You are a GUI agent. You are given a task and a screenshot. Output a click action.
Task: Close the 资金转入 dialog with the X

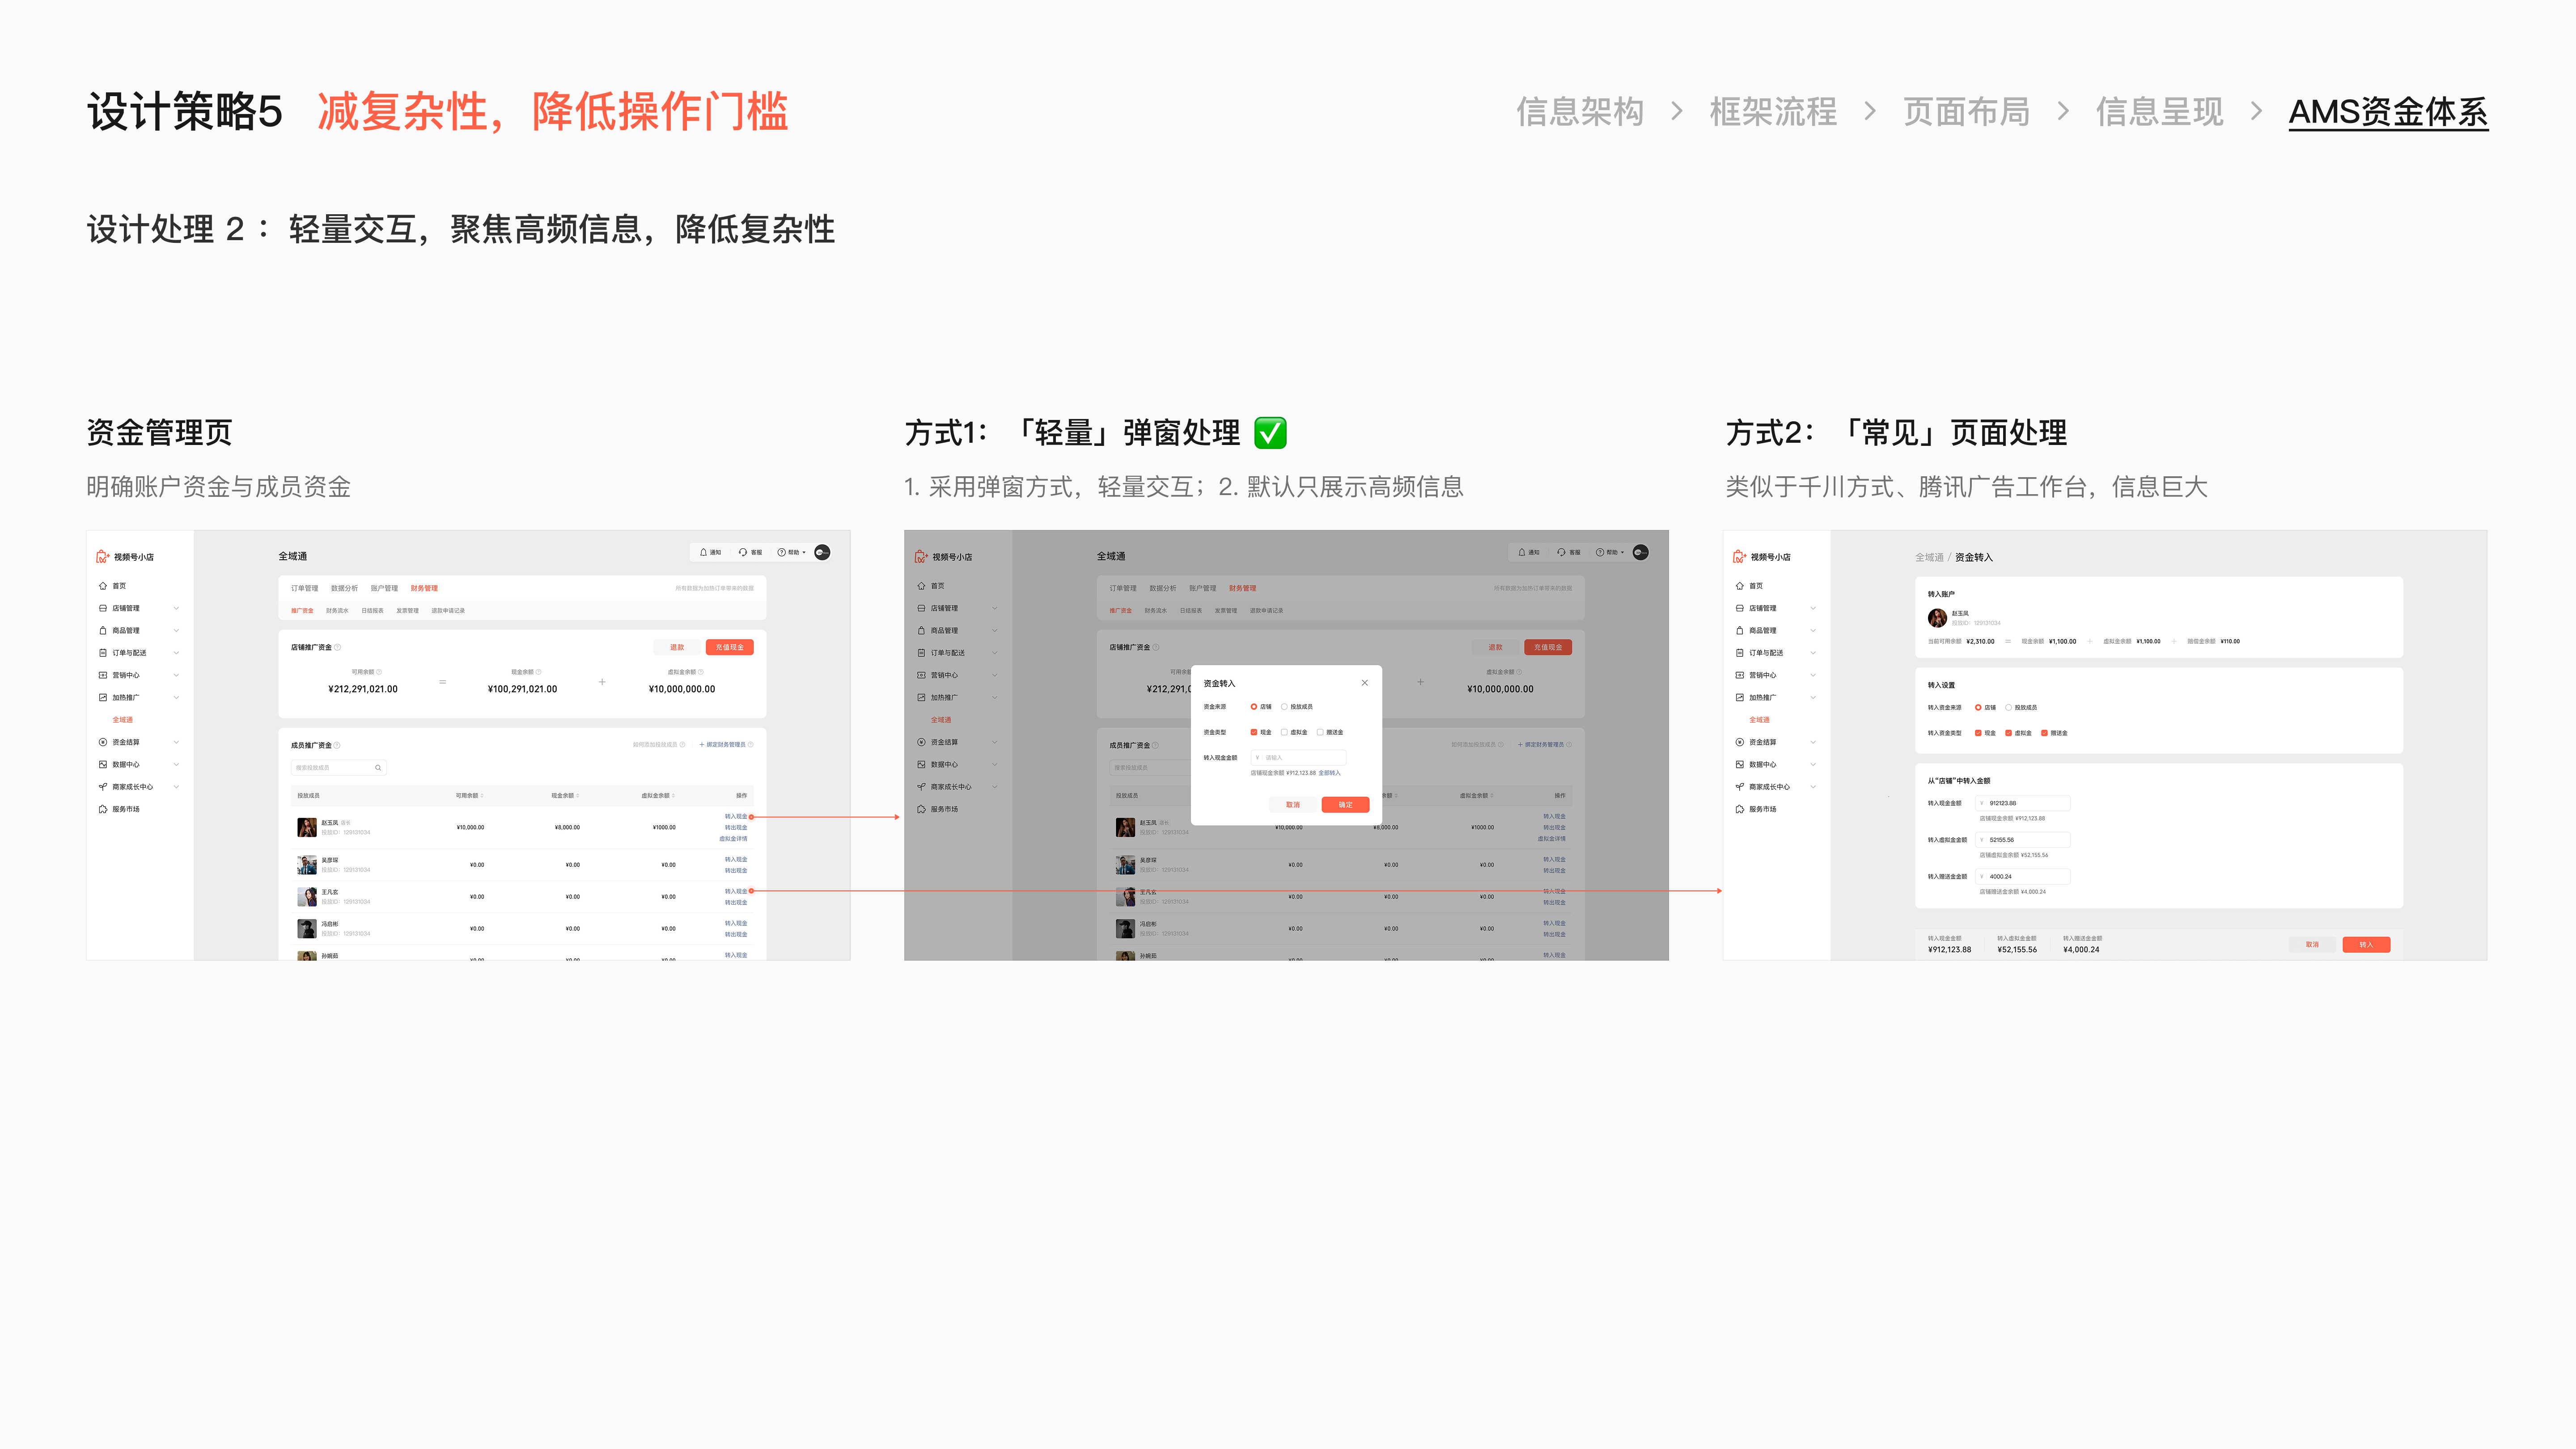(x=1364, y=683)
